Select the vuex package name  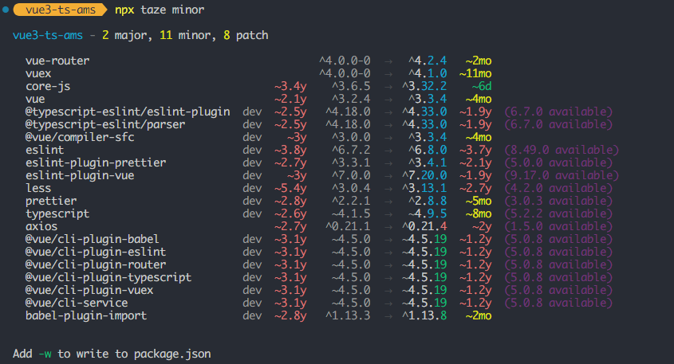click(x=38, y=73)
